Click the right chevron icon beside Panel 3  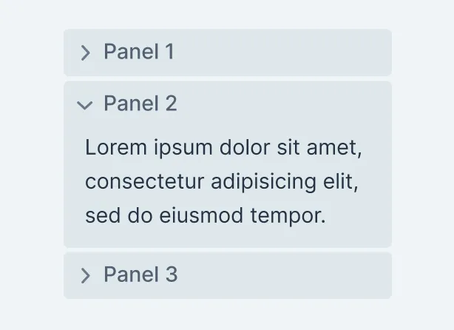click(x=85, y=276)
